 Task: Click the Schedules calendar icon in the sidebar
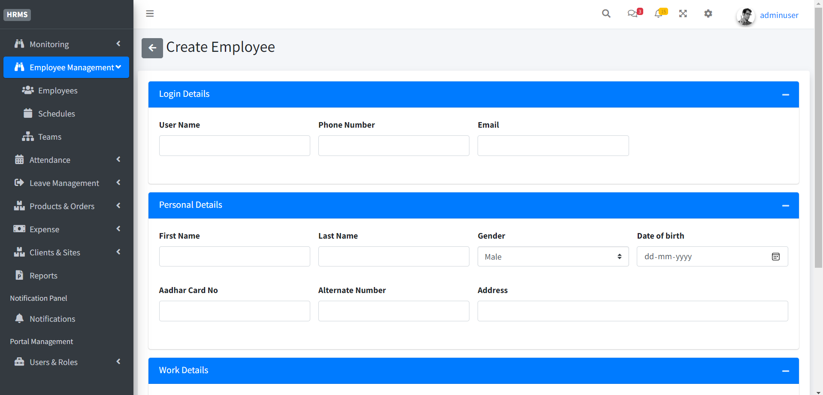click(27, 113)
